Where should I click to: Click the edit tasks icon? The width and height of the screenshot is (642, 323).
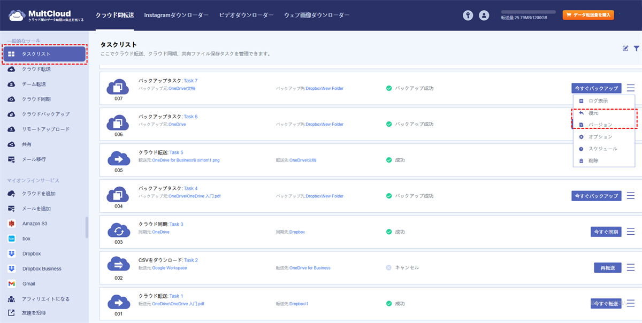pos(625,49)
